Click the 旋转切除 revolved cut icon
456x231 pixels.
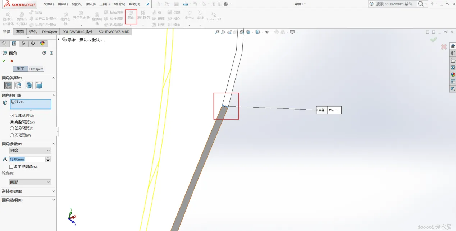[x=97, y=18]
